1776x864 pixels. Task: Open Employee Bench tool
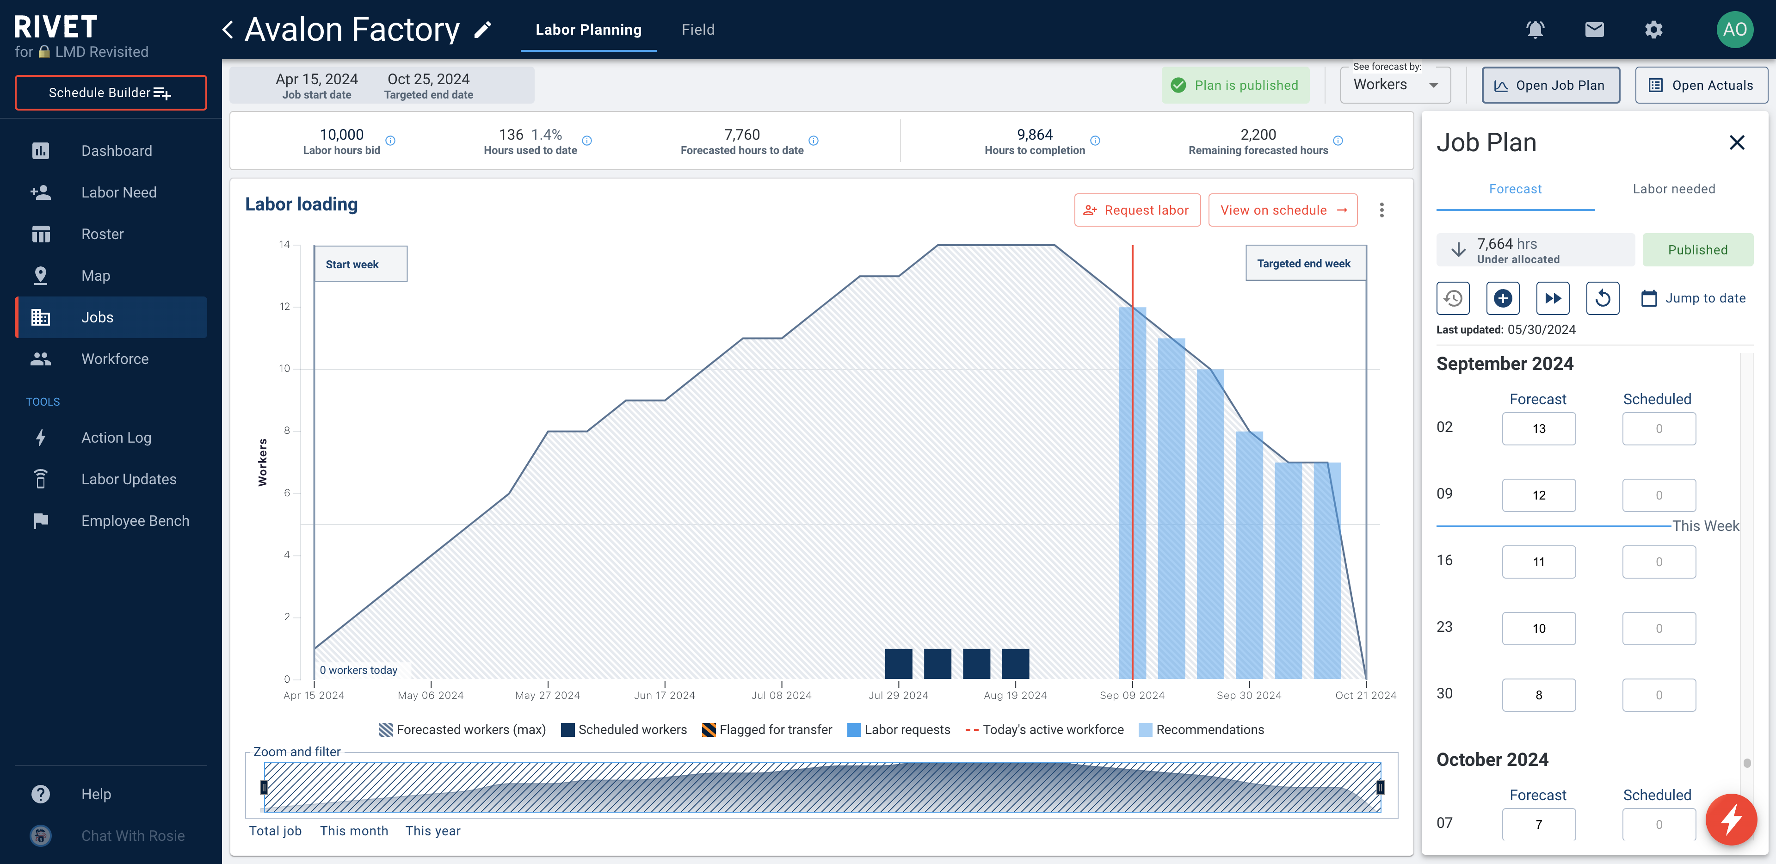coord(111,521)
